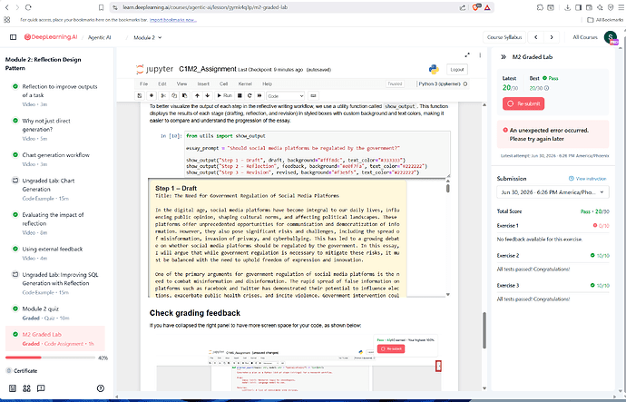Click the Jupyter logo
The width and height of the screenshot is (626, 402).
(155, 69)
